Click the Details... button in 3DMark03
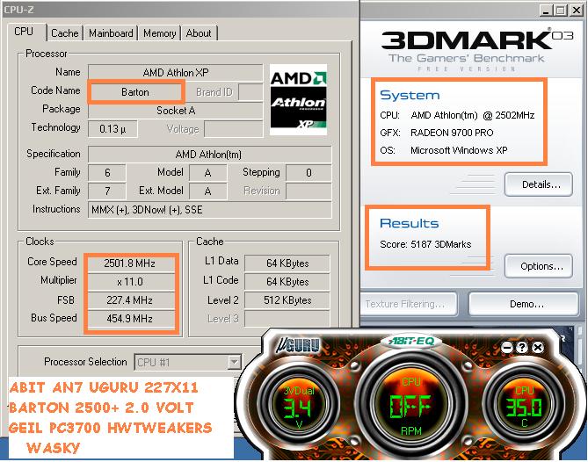The height and width of the screenshot is (462, 588). pos(539,184)
